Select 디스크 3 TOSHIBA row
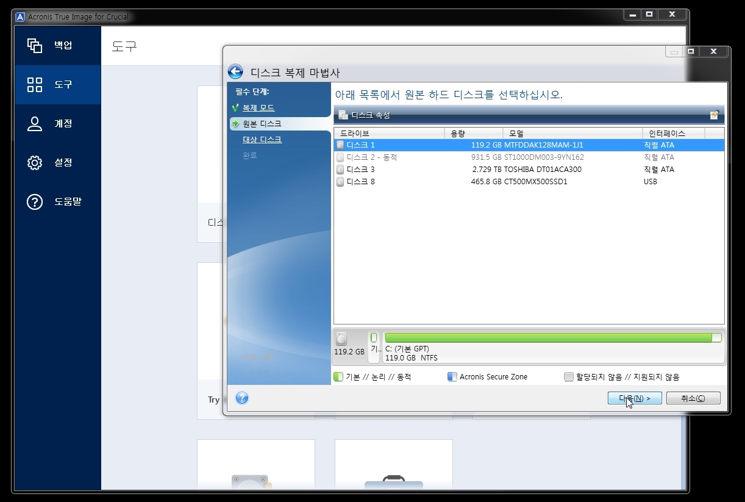The height and width of the screenshot is (502, 745). click(x=529, y=170)
